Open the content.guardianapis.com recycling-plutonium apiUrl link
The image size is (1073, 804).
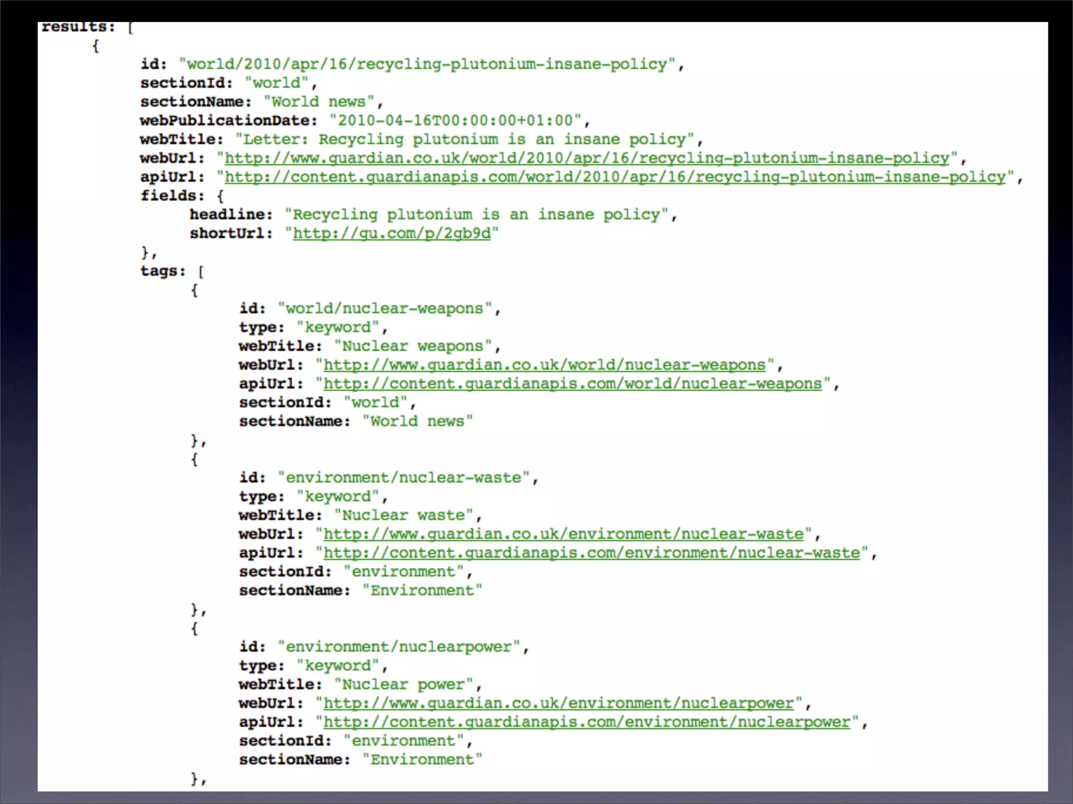615,177
